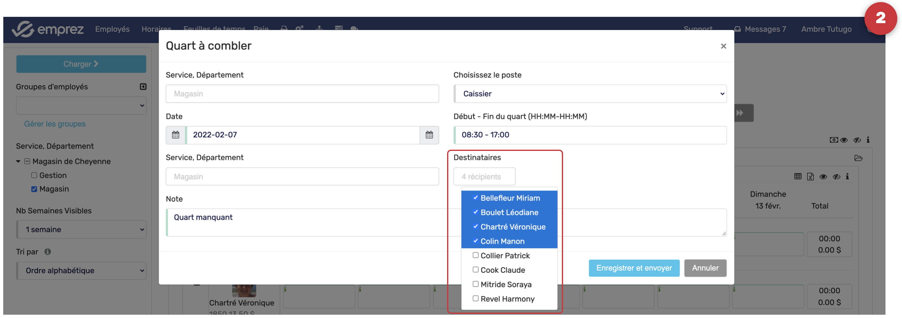The height and width of the screenshot is (318, 902).
Task: Click the info icon beside the money bill row
Action: (x=868, y=140)
